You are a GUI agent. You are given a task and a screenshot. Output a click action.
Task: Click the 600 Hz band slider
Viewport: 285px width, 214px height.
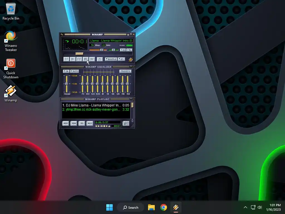[x=98, y=84]
